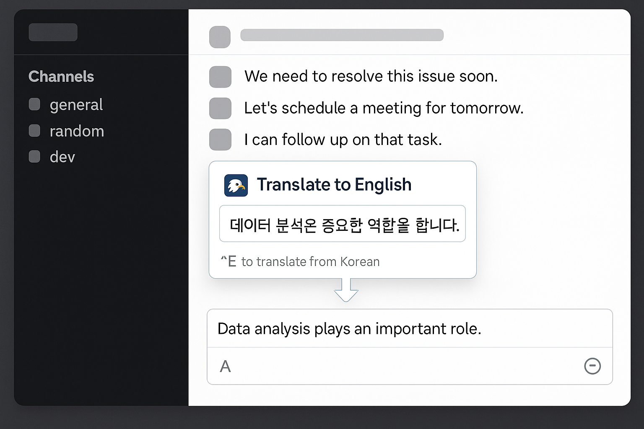The image size is (644, 429).
Task: Click the eagle translator app icon
Action: [236, 185]
